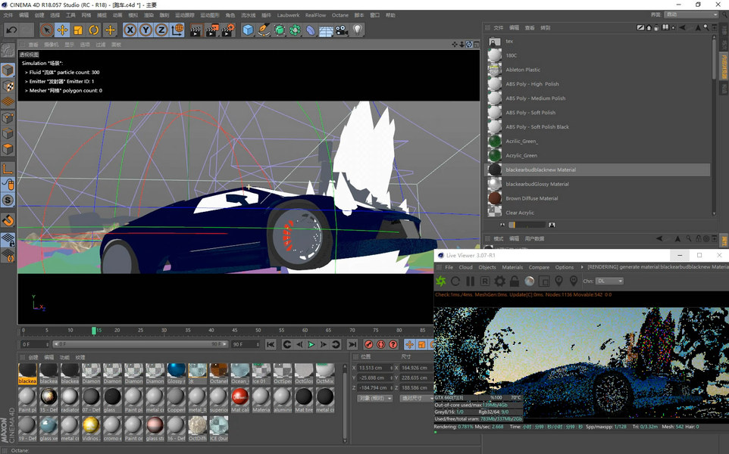Open Live Viewer settings gear
This screenshot has height=454, width=729.
(500, 281)
